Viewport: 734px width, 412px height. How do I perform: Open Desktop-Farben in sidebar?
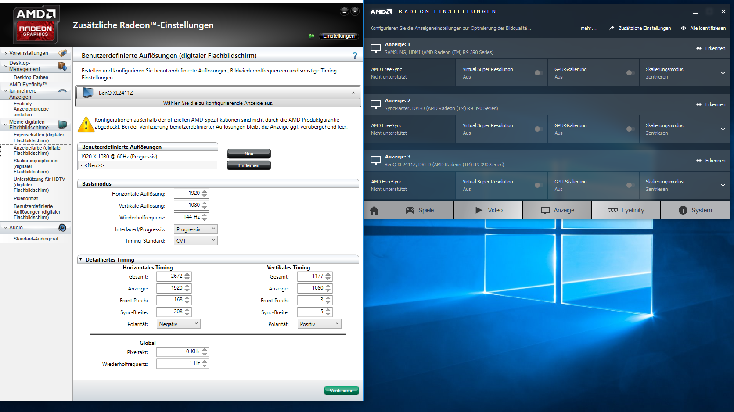[31, 77]
